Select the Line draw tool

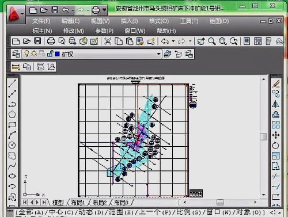(x=12, y=83)
